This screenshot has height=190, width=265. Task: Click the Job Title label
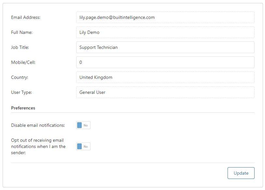point(20,47)
